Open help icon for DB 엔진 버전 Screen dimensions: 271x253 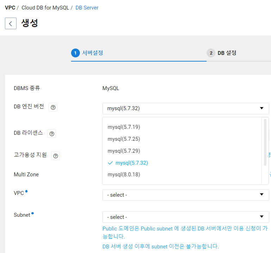point(53,107)
